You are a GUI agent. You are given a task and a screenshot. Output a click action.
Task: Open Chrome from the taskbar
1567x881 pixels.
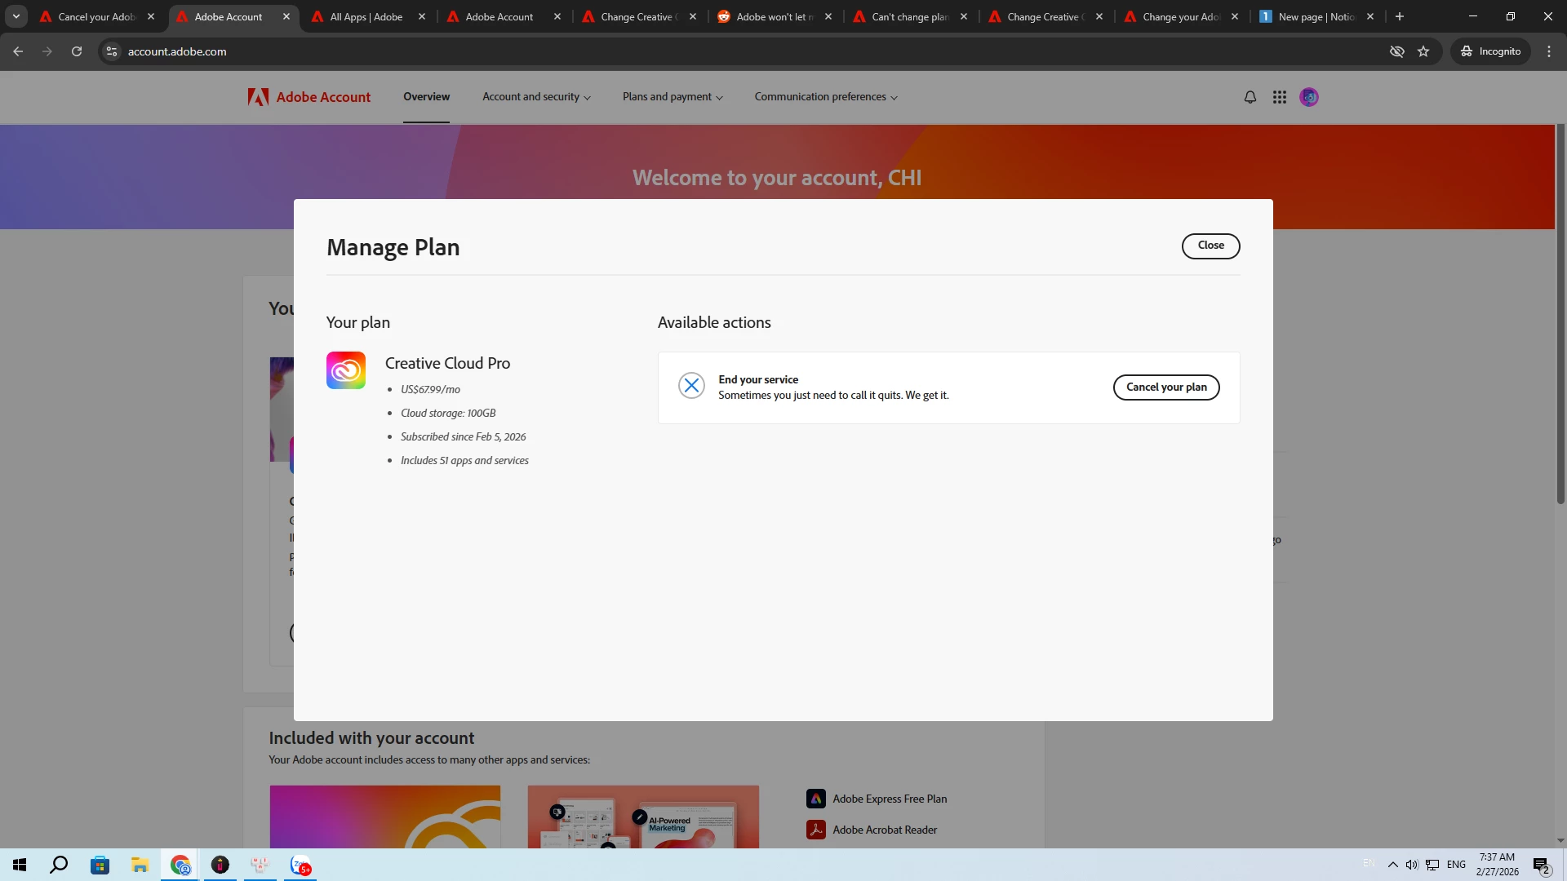coord(180,865)
